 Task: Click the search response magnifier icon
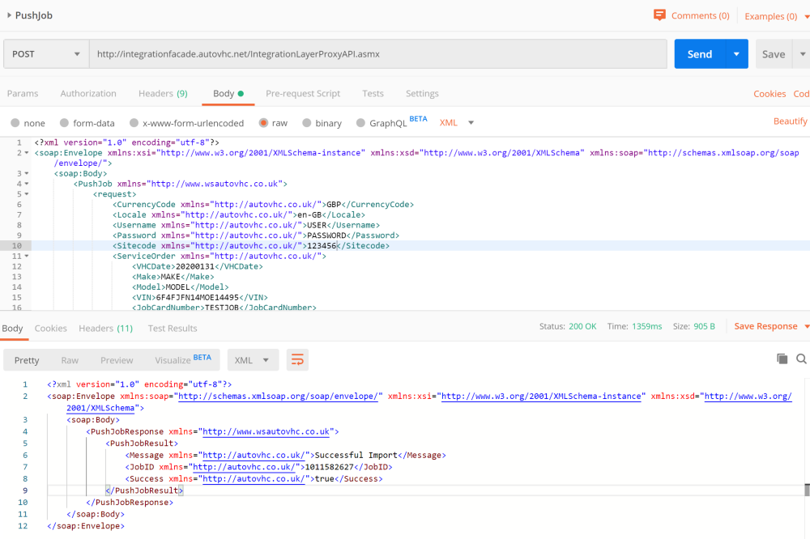tap(801, 359)
